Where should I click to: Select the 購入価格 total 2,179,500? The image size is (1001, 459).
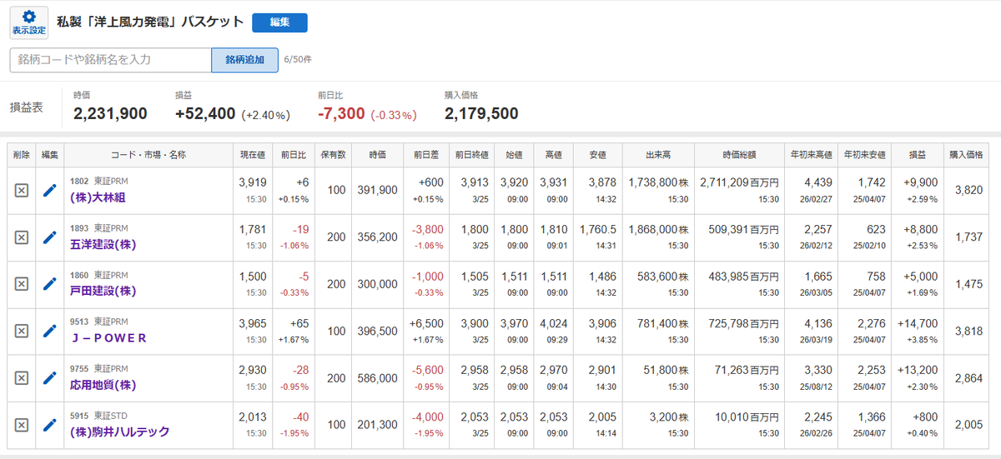481,114
